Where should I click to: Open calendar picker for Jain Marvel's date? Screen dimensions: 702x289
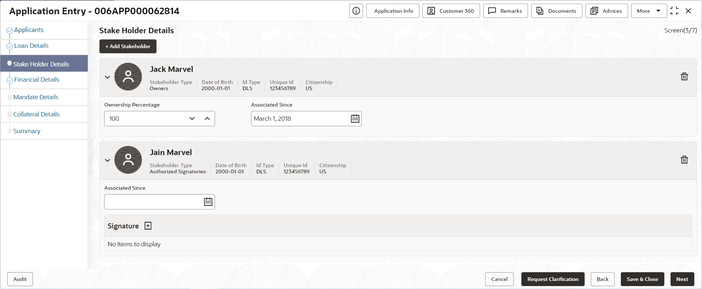208,202
